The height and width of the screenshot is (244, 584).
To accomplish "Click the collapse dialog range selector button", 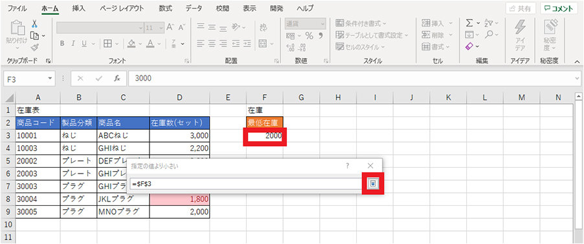I will 373,183.
